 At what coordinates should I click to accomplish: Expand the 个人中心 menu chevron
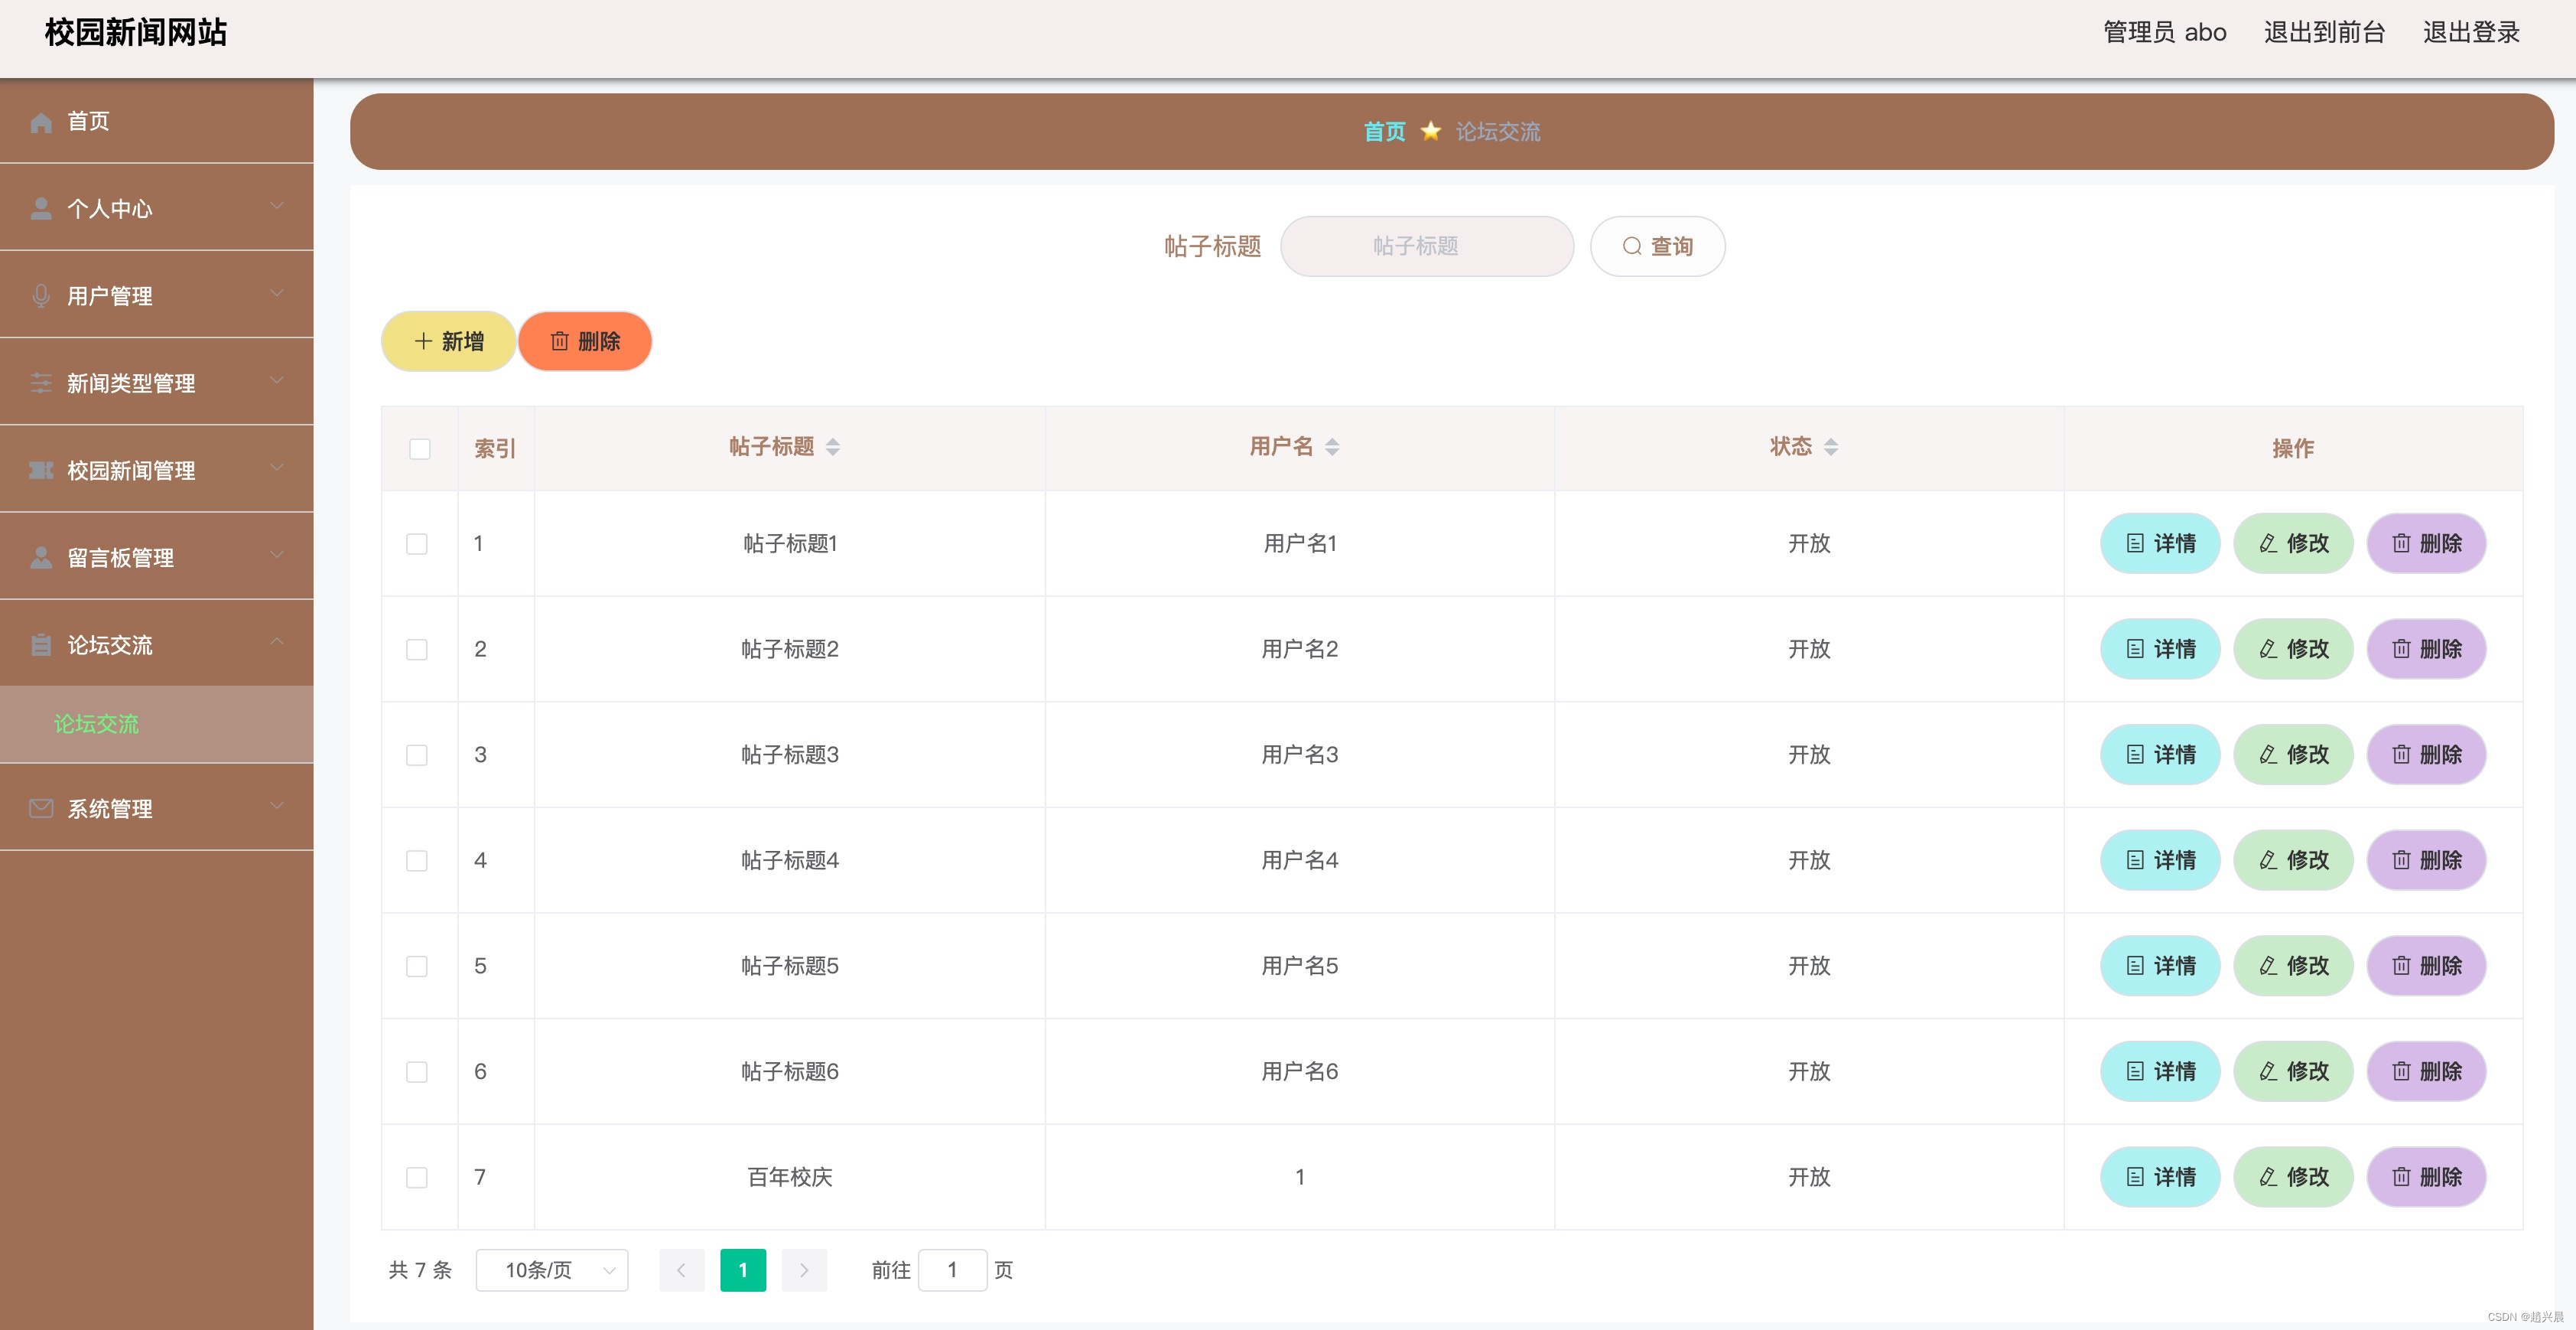(277, 206)
